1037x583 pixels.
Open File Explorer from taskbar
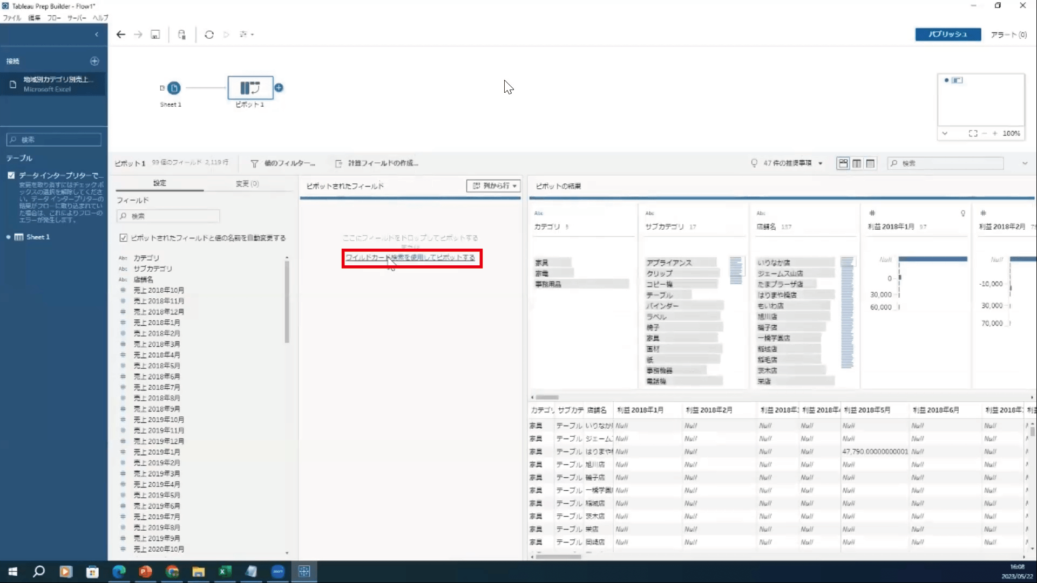(x=198, y=572)
